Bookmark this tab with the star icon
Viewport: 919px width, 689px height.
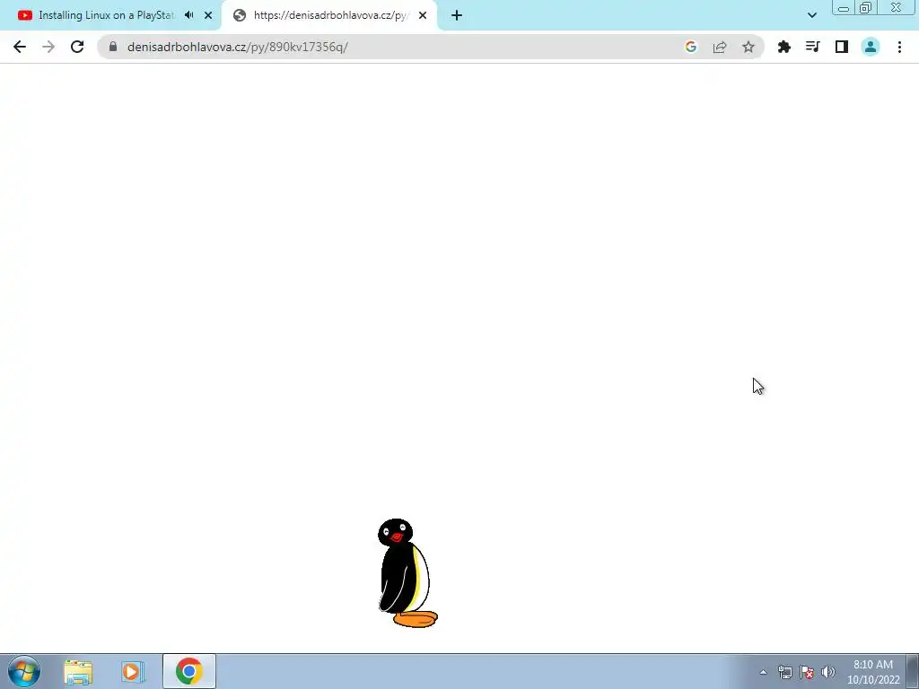[748, 47]
